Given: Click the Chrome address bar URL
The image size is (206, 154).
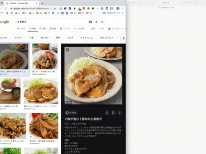Looking at the screenshot, I should [x=32, y=8].
